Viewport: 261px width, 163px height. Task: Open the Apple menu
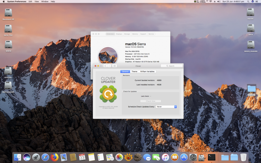click(x=4, y=2)
